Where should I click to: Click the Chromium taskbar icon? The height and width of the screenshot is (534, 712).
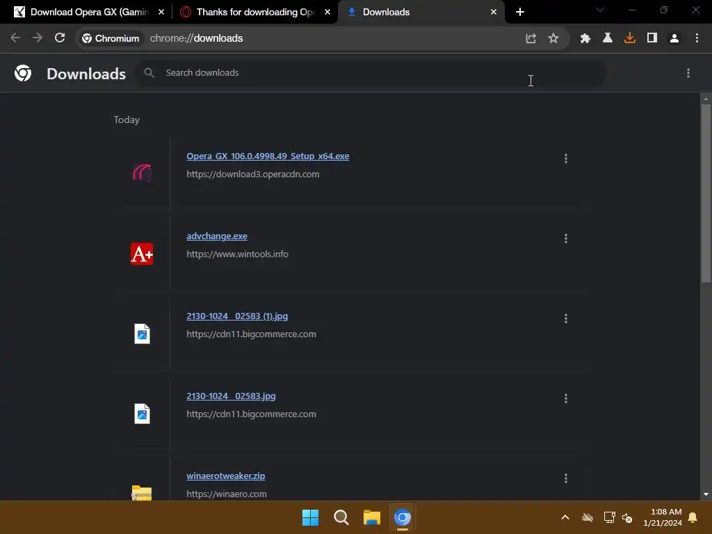(403, 517)
